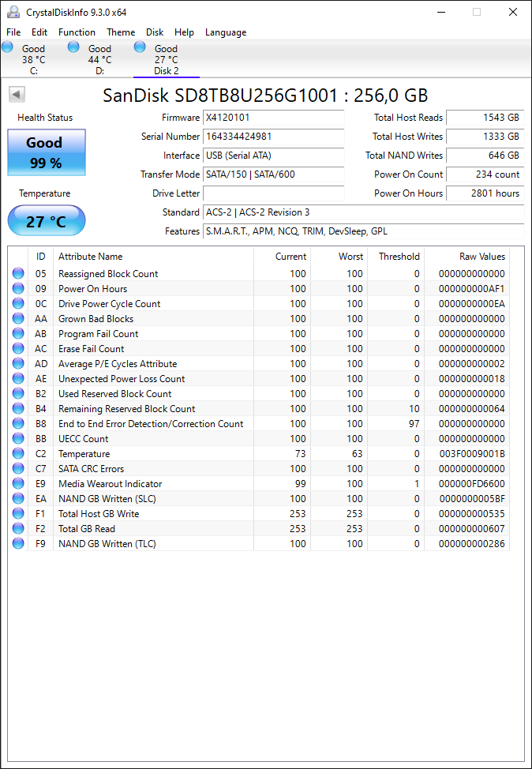Click status orb for Media Wearout Indicator

tap(18, 483)
